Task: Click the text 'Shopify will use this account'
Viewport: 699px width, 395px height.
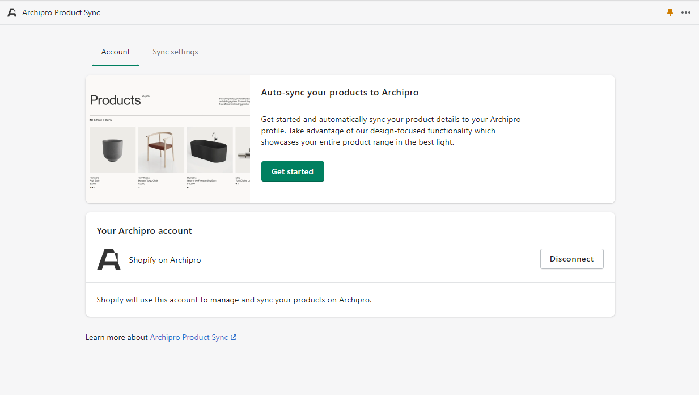Action: tap(147, 300)
